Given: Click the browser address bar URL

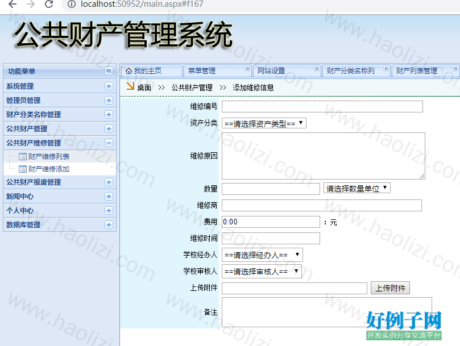Looking at the screenshot, I should click(142, 4).
